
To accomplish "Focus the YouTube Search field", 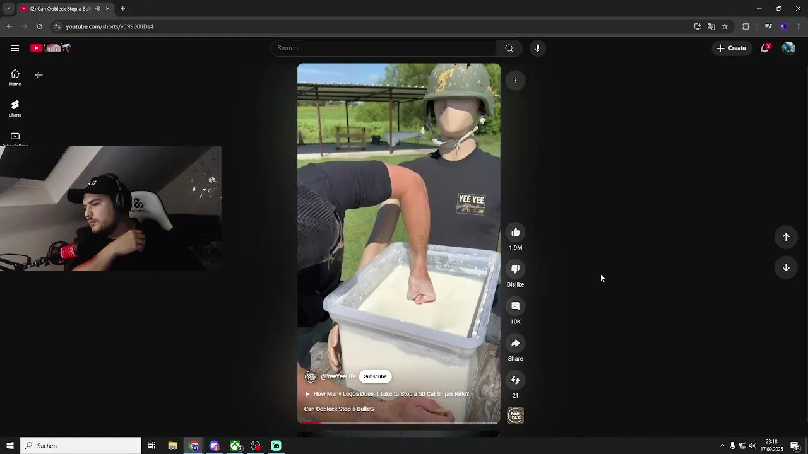I will (383, 48).
